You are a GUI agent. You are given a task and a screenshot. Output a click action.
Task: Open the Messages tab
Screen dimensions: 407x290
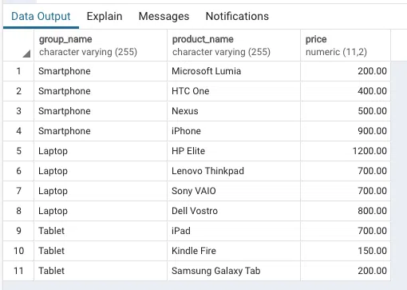click(164, 16)
